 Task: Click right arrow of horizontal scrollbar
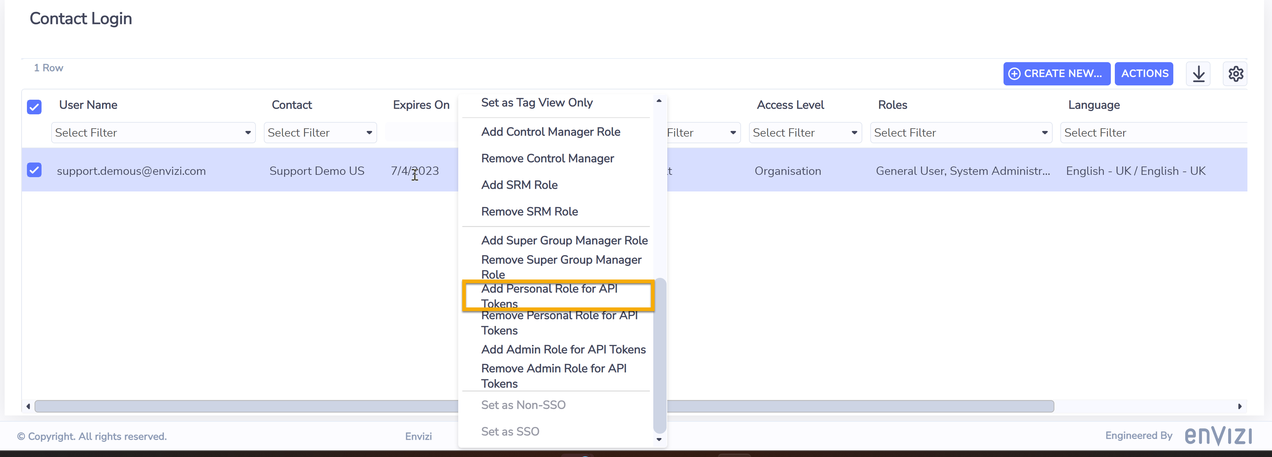tap(1239, 406)
